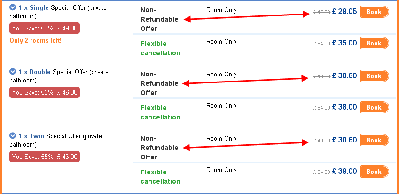This screenshot has width=399, height=194.
Task: Click the Double You Save 55% badge
Action: point(45,92)
